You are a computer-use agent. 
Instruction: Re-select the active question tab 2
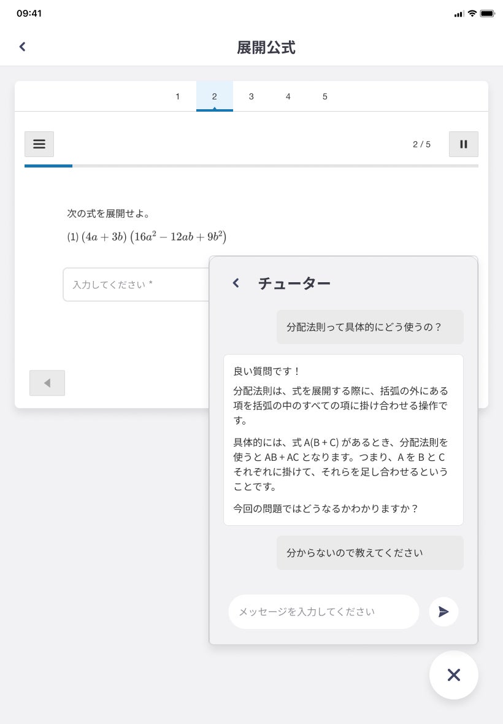coord(215,96)
